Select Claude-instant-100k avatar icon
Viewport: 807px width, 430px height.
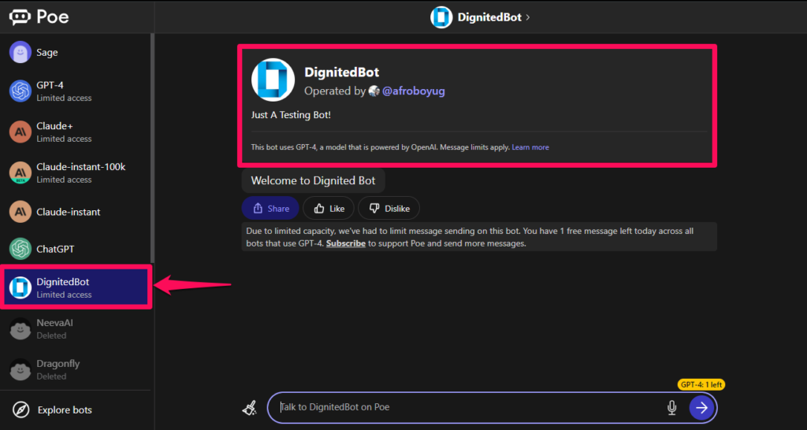click(x=20, y=172)
